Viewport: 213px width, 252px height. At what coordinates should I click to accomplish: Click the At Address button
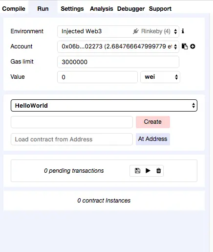pyautogui.click(x=153, y=139)
